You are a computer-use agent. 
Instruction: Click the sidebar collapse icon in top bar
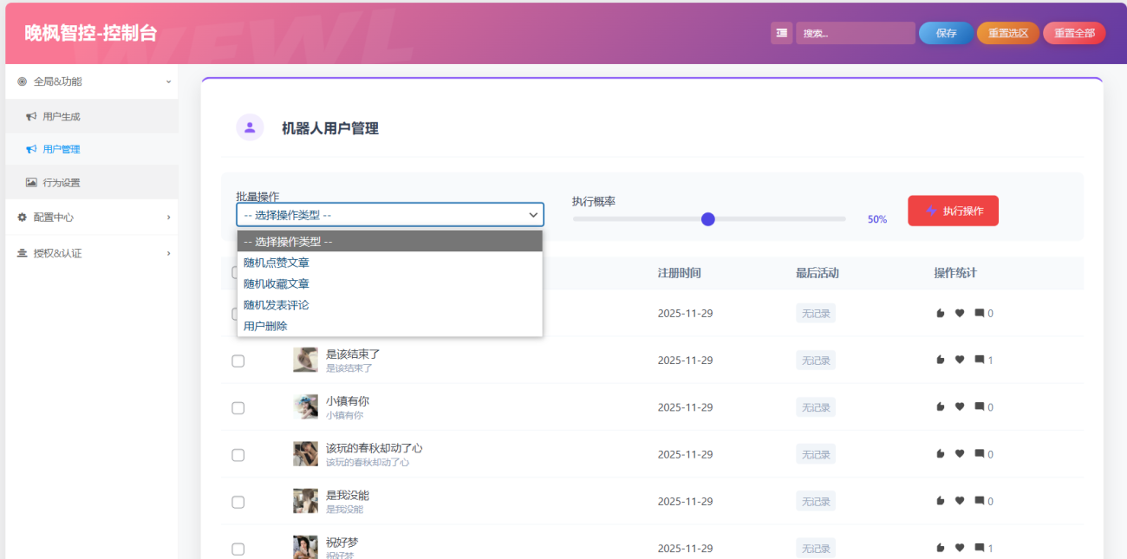click(781, 32)
